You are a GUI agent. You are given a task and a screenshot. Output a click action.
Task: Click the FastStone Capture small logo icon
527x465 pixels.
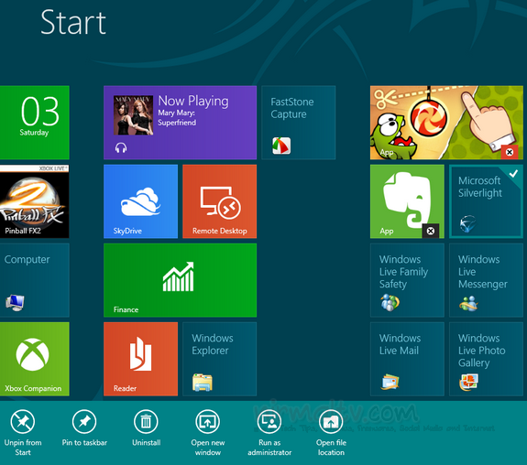[x=281, y=146]
